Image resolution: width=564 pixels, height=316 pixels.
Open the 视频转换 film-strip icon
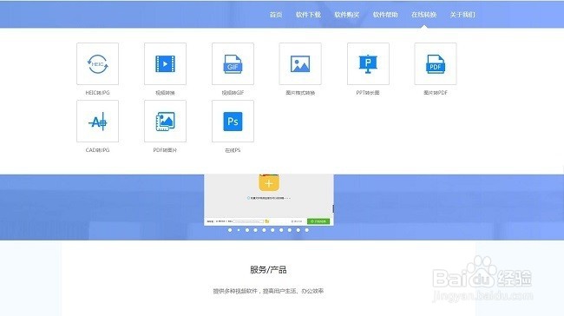tap(165, 63)
